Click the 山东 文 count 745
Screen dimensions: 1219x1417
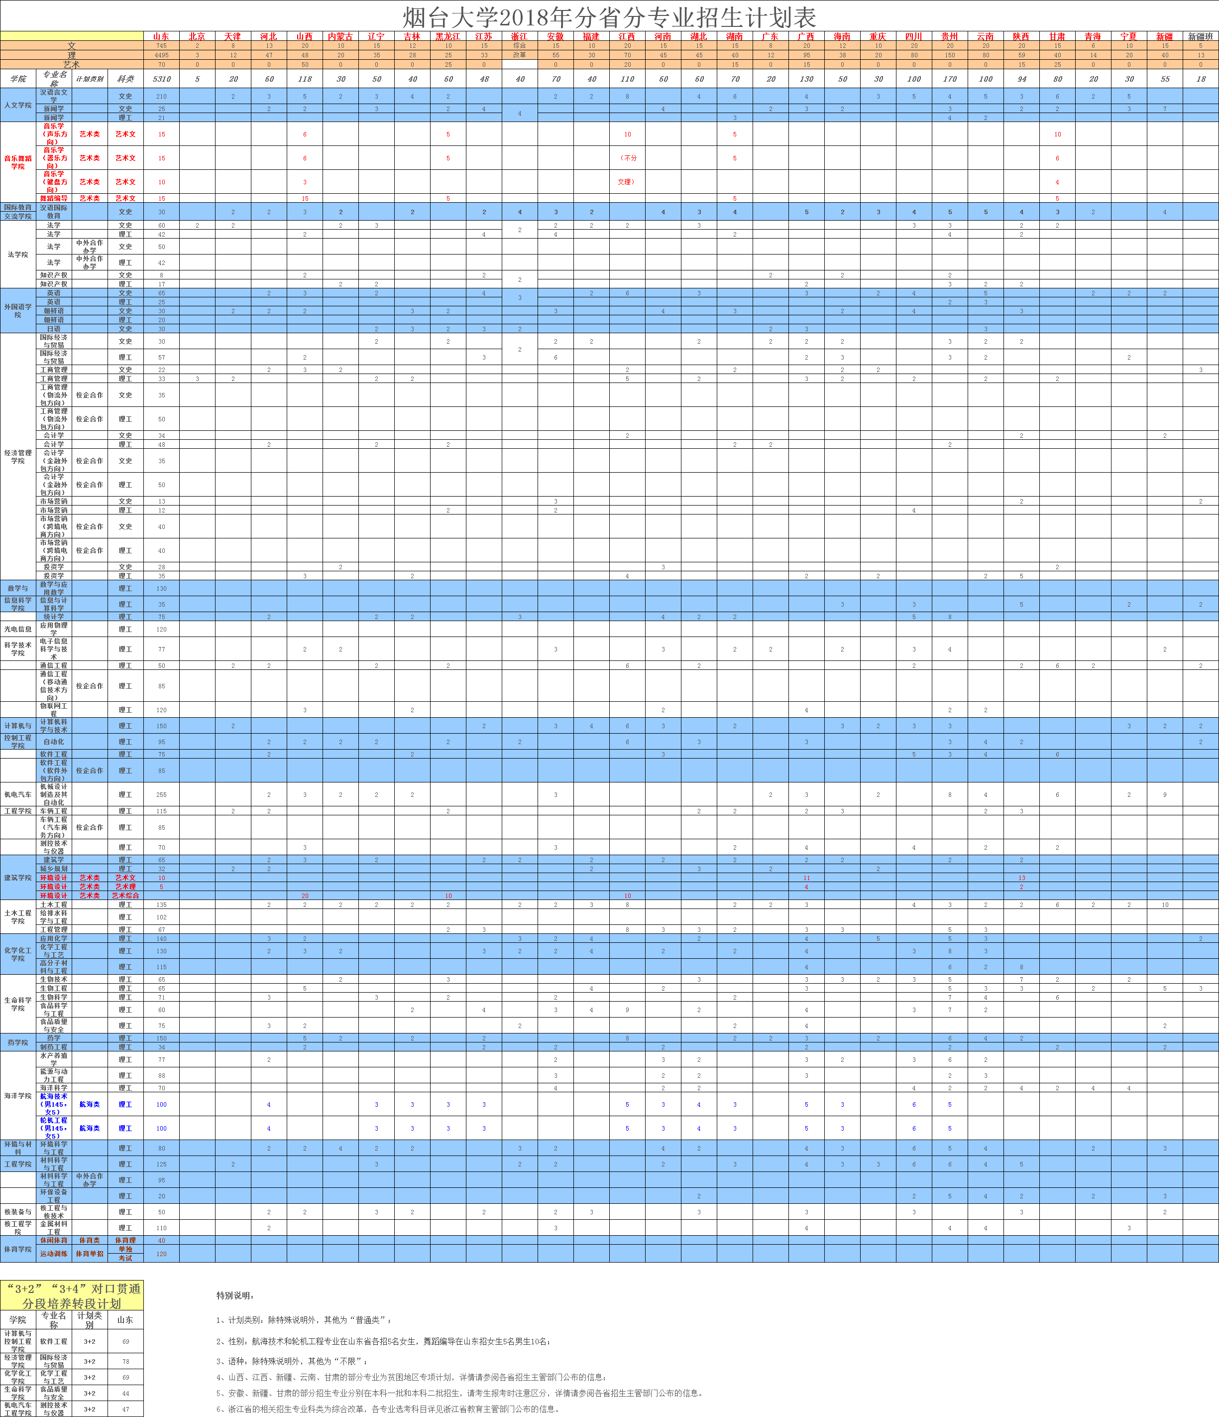[x=161, y=46]
